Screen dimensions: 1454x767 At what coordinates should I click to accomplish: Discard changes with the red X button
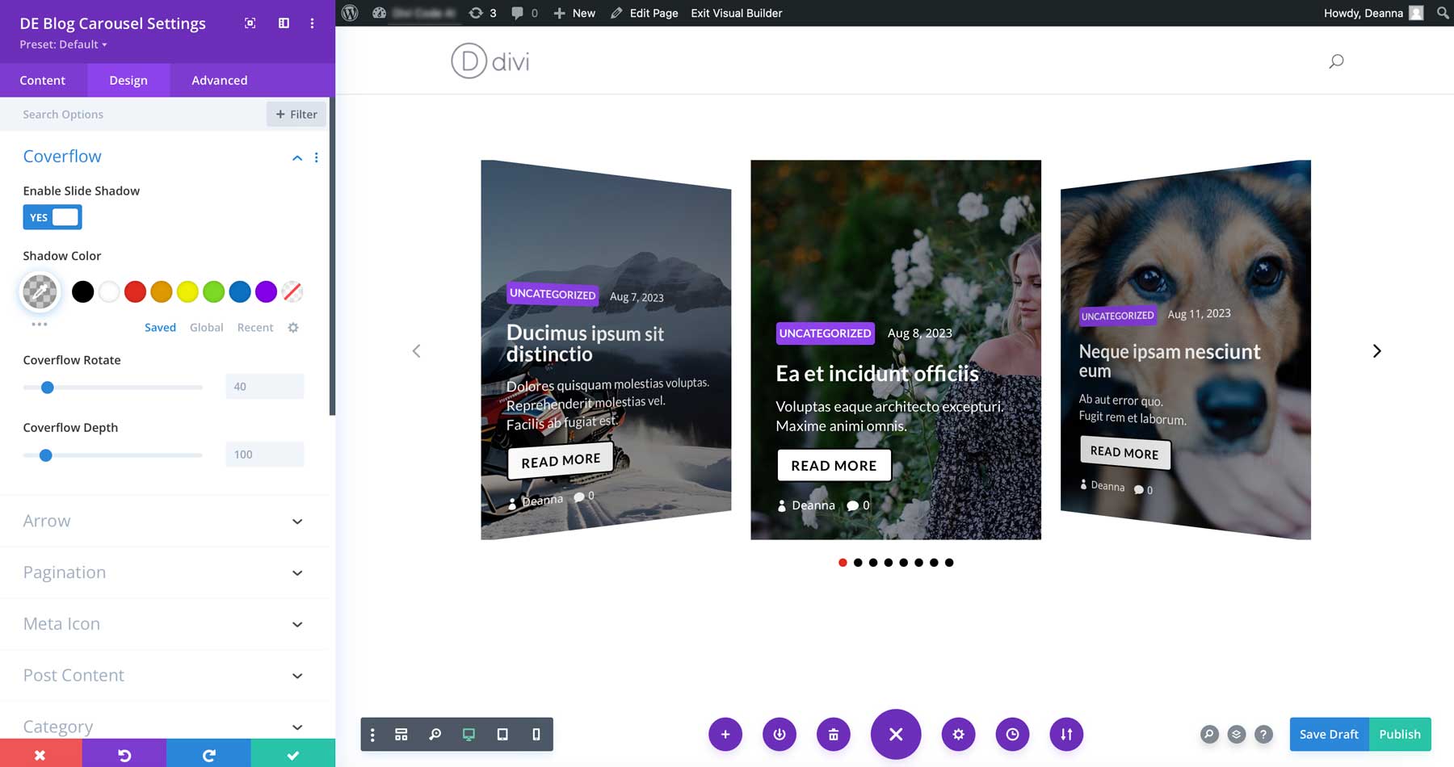pos(40,753)
